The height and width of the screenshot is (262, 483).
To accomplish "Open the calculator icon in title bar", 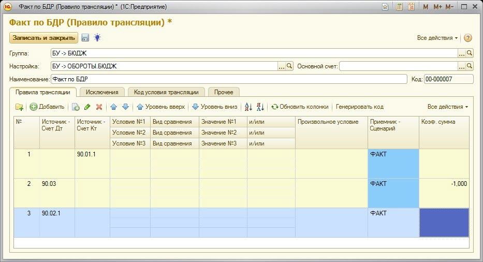I will click(399, 7).
